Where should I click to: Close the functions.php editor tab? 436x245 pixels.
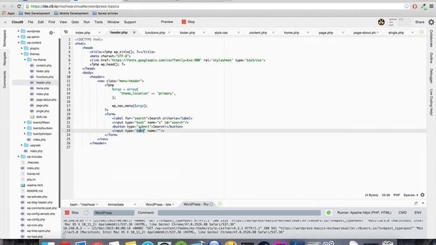[x=169, y=33]
